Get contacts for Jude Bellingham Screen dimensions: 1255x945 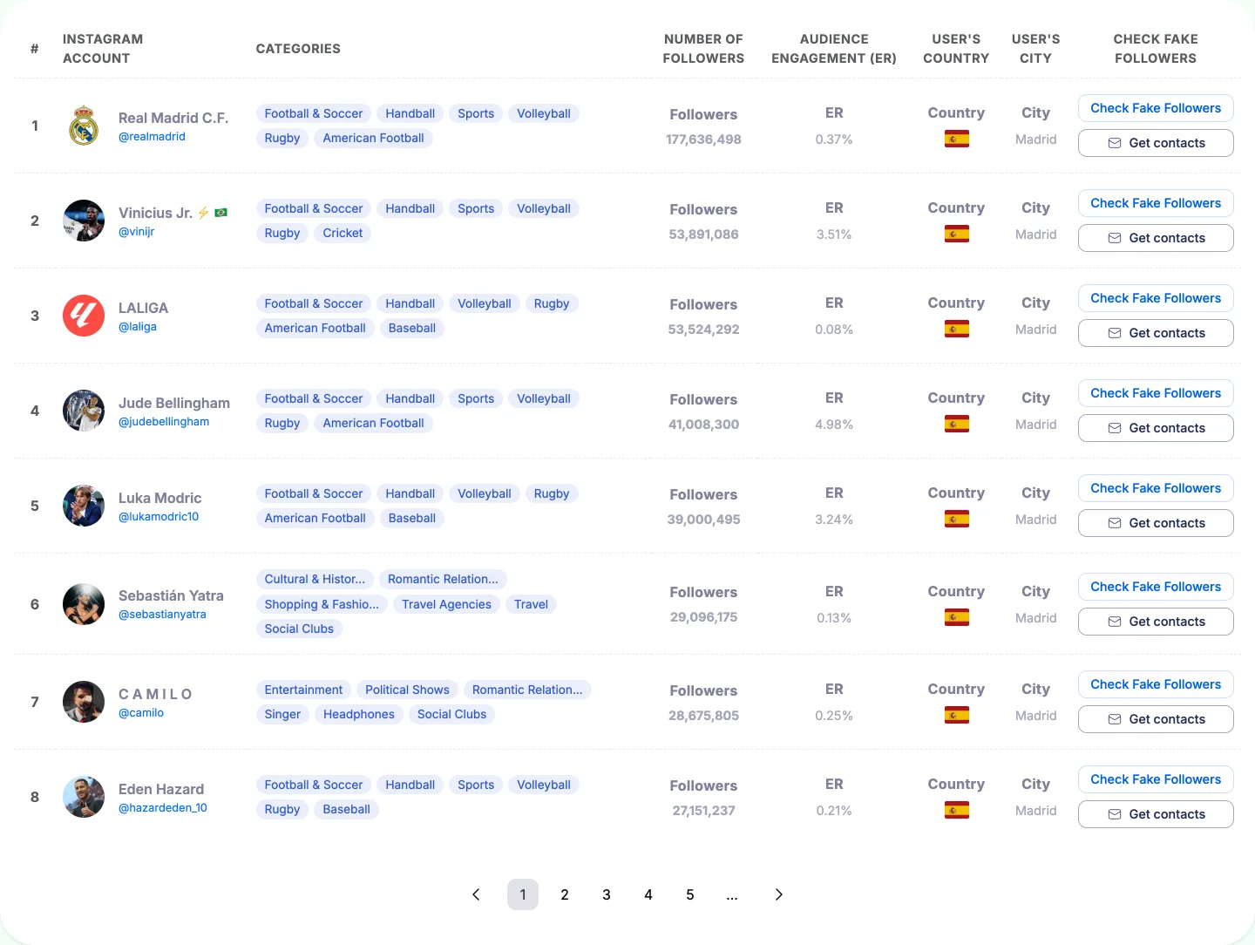[x=1156, y=428]
